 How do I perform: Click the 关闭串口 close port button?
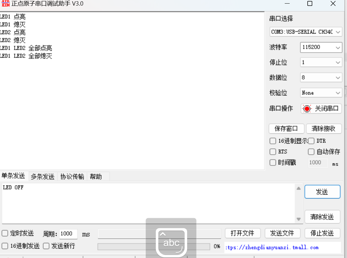click(x=321, y=109)
